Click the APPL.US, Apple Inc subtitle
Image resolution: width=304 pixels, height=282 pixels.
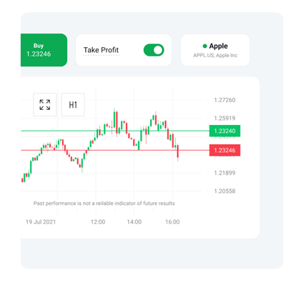(x=215, y=56)
